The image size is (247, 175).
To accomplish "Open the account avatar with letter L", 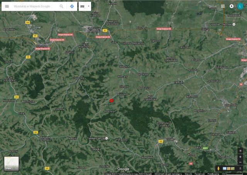I will (240, 6).
